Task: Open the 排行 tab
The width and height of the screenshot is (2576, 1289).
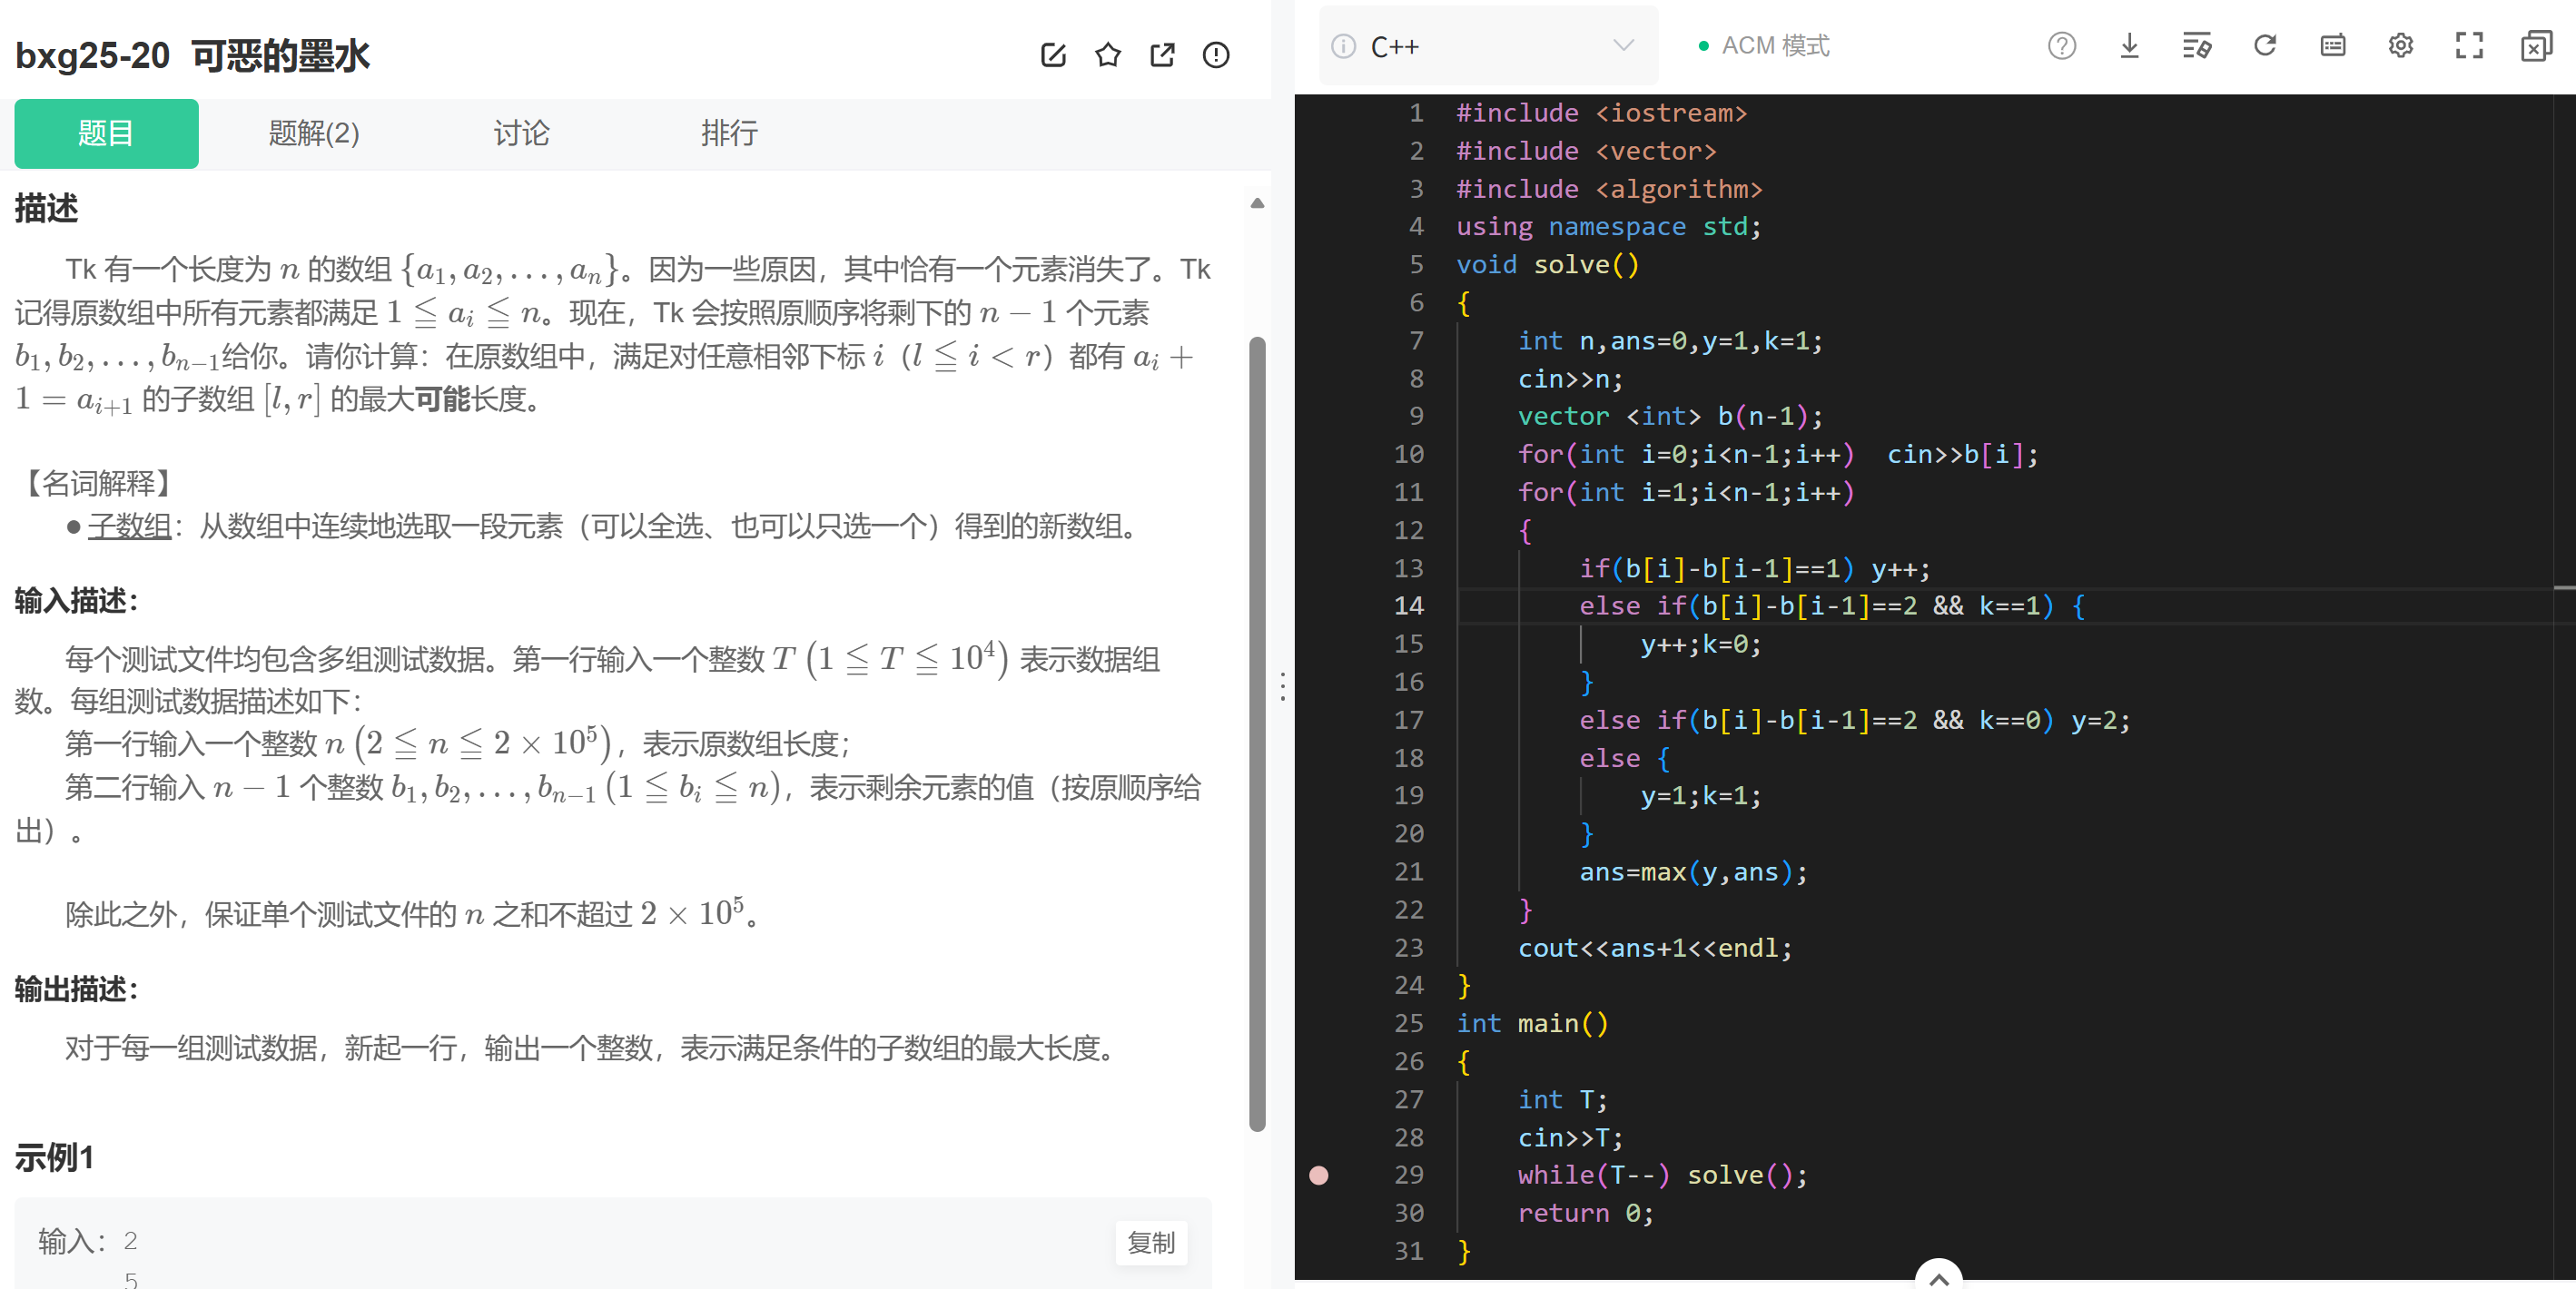Action: [729, 133]
